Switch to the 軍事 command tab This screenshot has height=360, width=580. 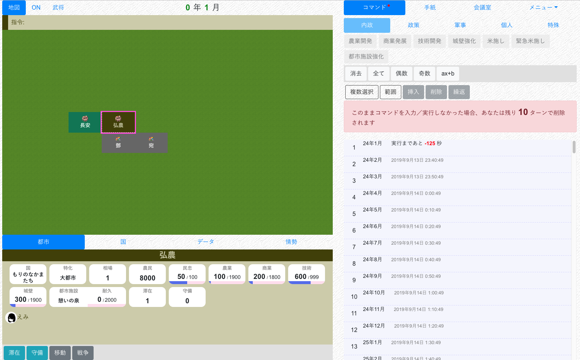tap(460, 25)
